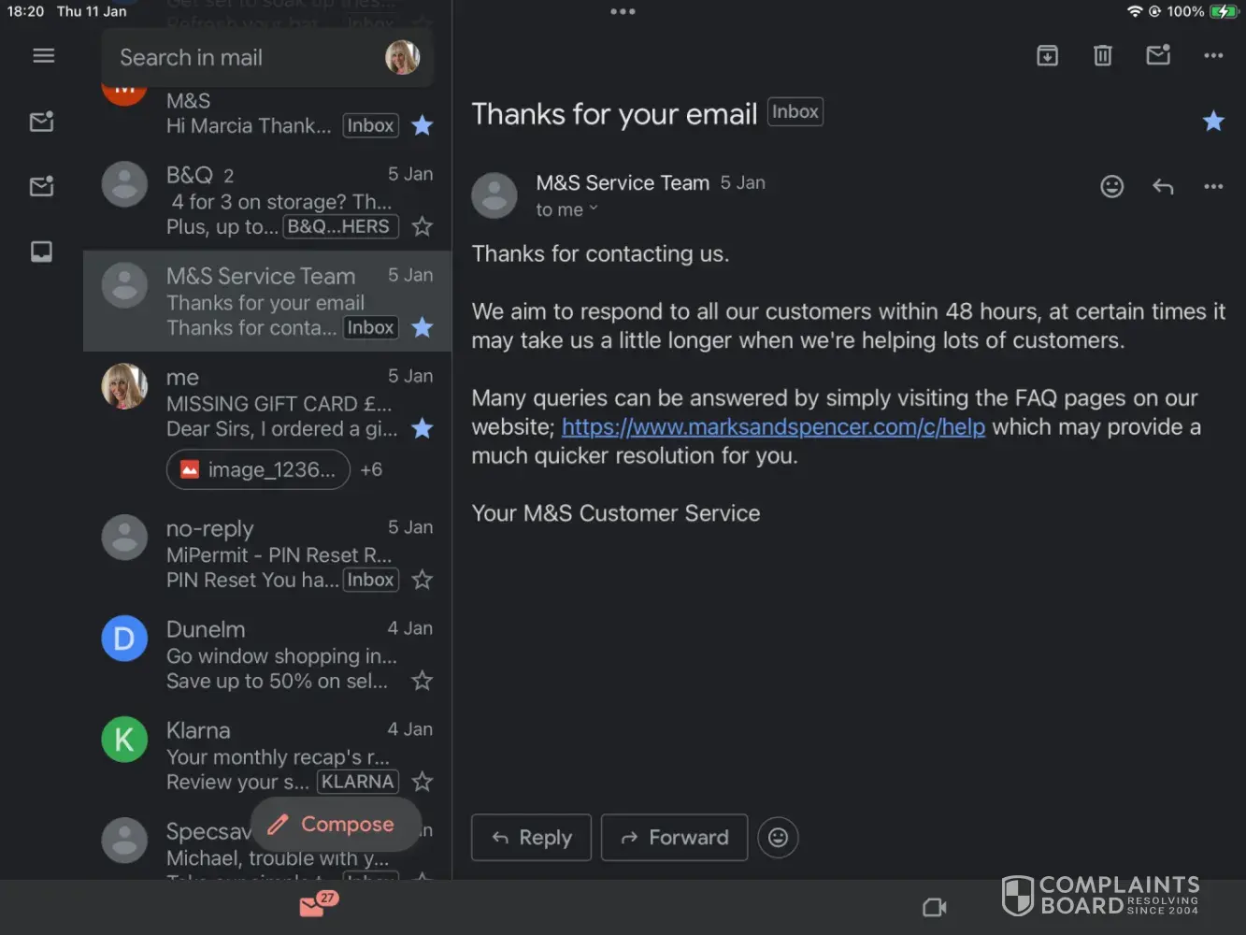Open Meet video camera tab
The height and width of the screenshot is (935, 1246).
coord(934,907)
